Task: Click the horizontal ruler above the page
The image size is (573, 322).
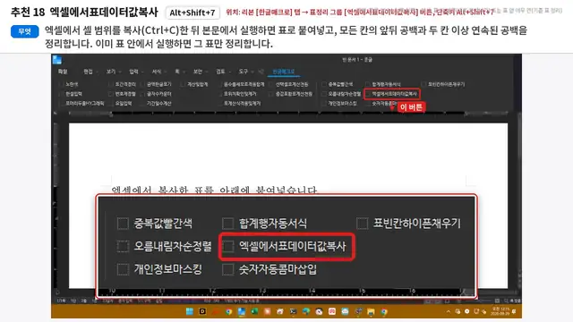Action: click(x=288, y=114)
